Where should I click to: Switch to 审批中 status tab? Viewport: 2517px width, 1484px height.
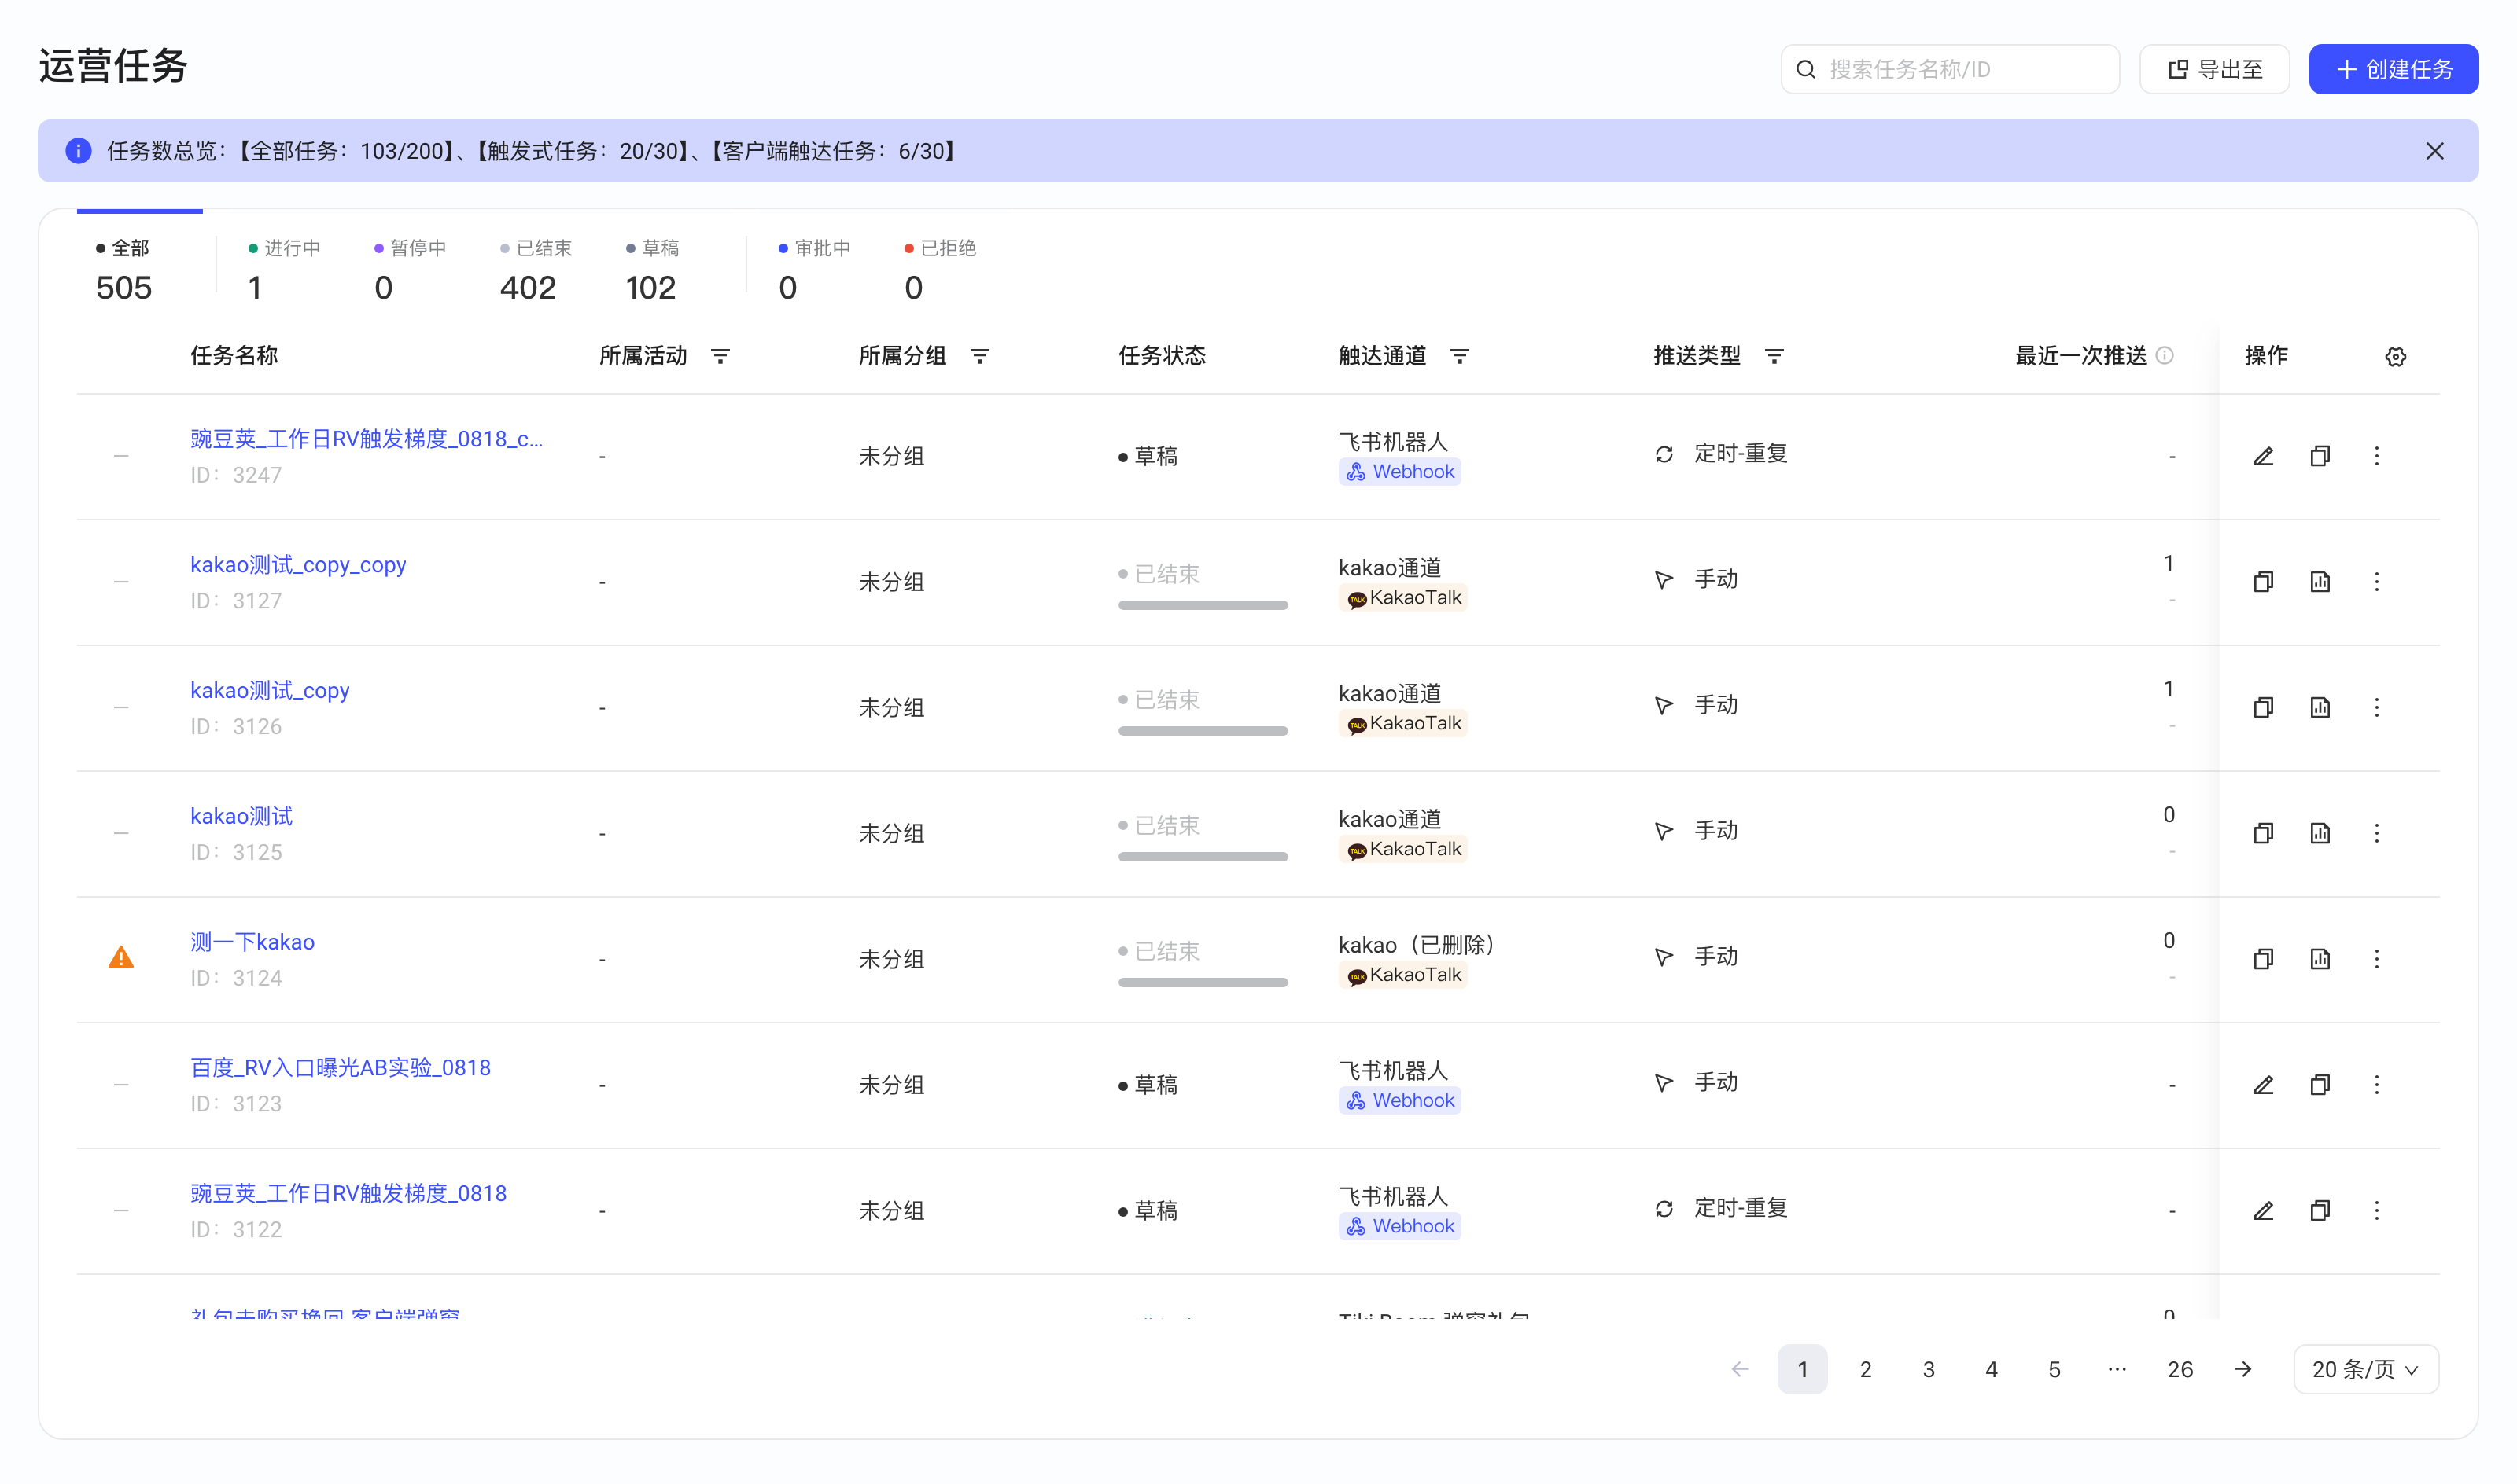tap(814, 270)
